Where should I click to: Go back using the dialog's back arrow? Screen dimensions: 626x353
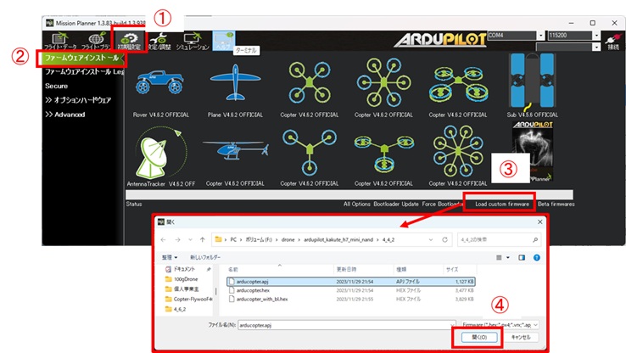tap(165, 238)
